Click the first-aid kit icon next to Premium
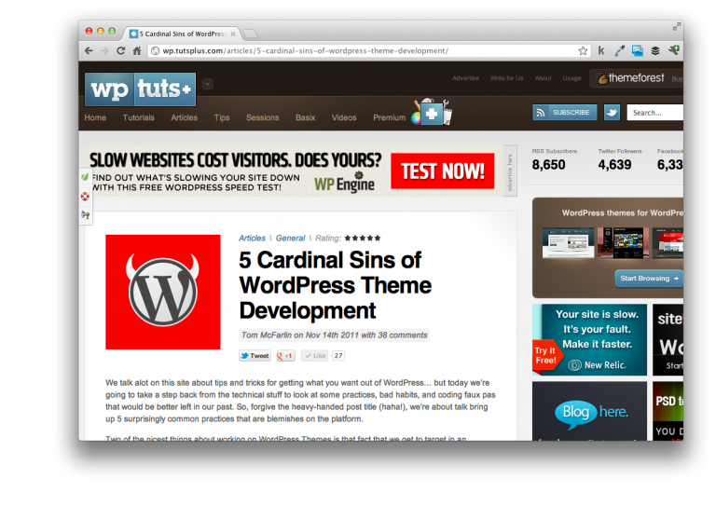716x506 pixels. (432, 113)
